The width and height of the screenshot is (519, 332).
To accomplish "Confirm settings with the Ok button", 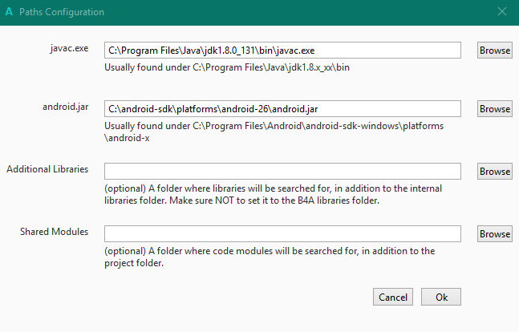I will (x=441, y=297).
